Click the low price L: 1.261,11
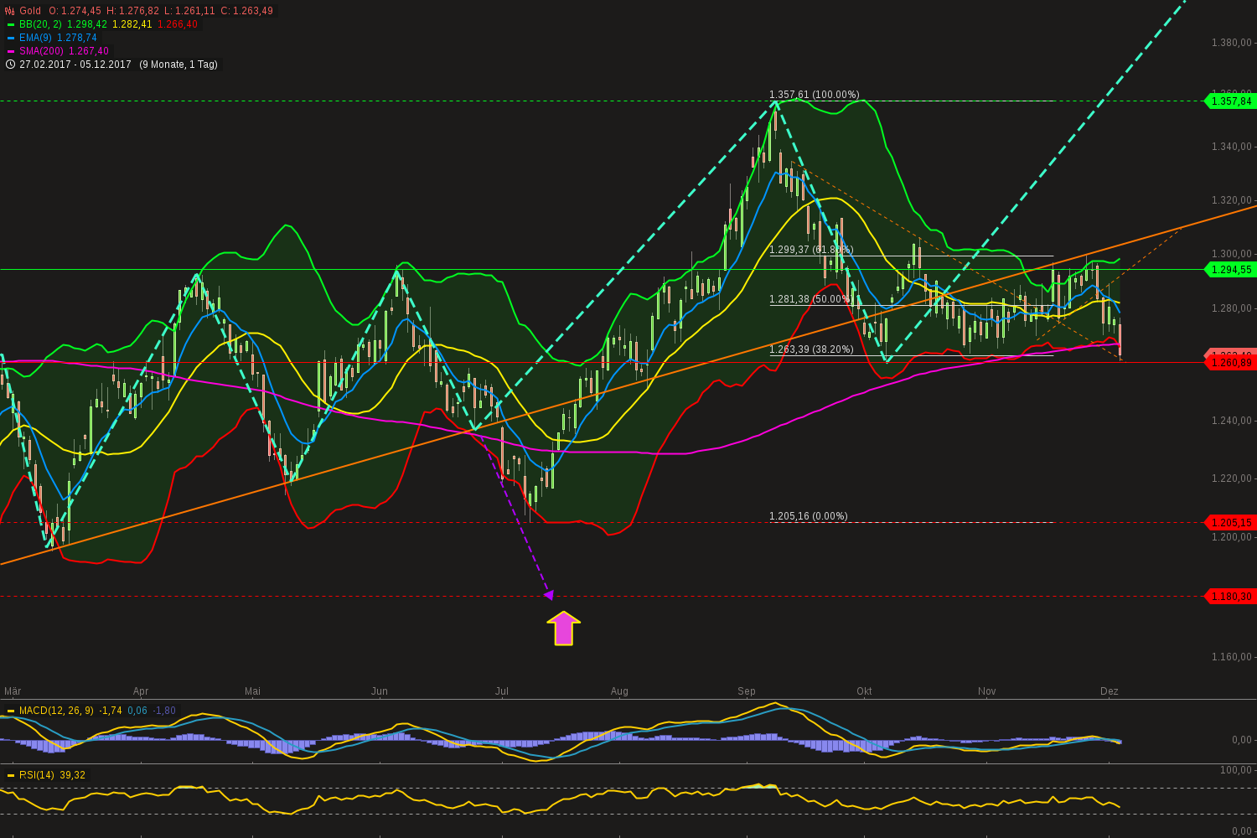The width and height of the screenshot is (1257, 838). (x=189, y=11)
